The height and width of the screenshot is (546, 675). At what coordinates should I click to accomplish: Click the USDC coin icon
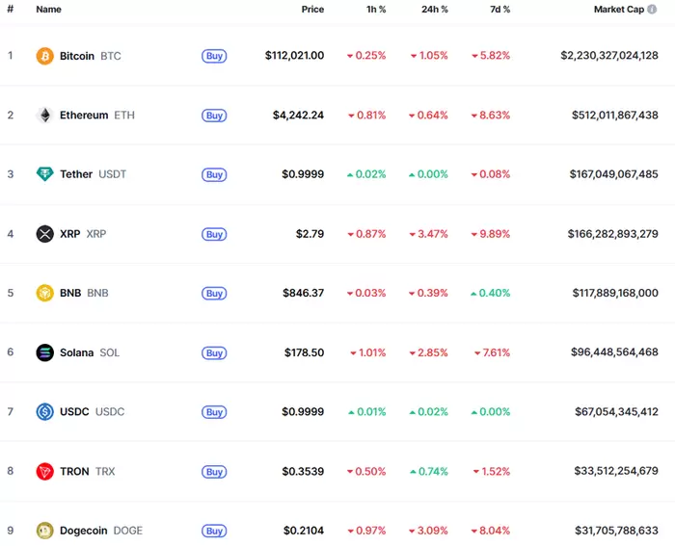click(x=44, y=412)
